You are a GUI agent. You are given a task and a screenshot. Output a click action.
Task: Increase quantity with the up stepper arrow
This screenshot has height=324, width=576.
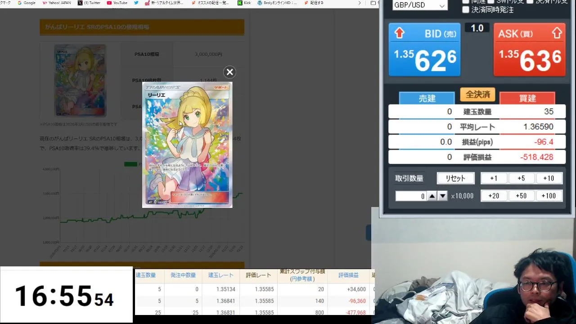tap(432, 196)
